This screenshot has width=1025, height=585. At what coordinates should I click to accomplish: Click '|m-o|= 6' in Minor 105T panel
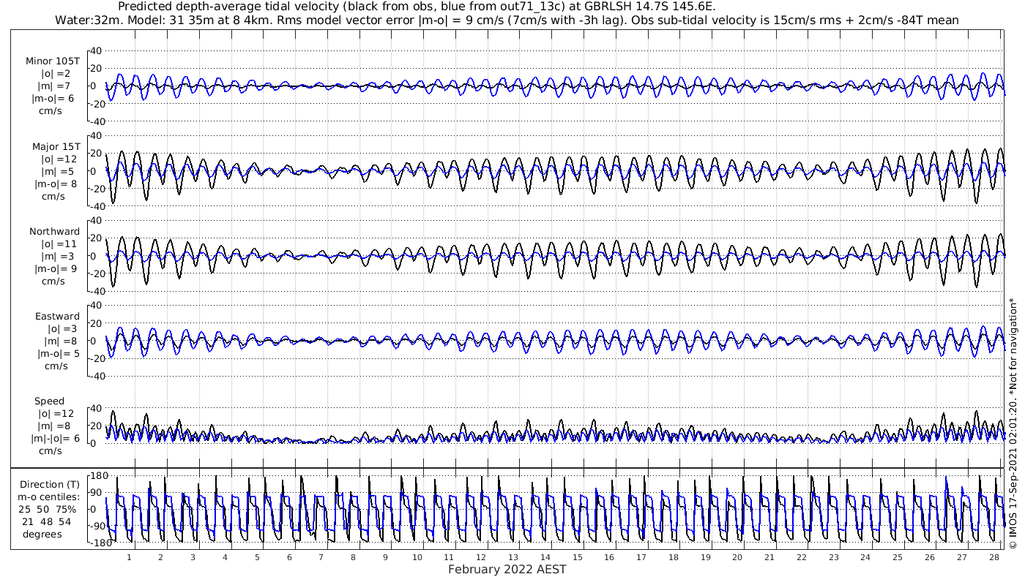(x=53, y=99)
